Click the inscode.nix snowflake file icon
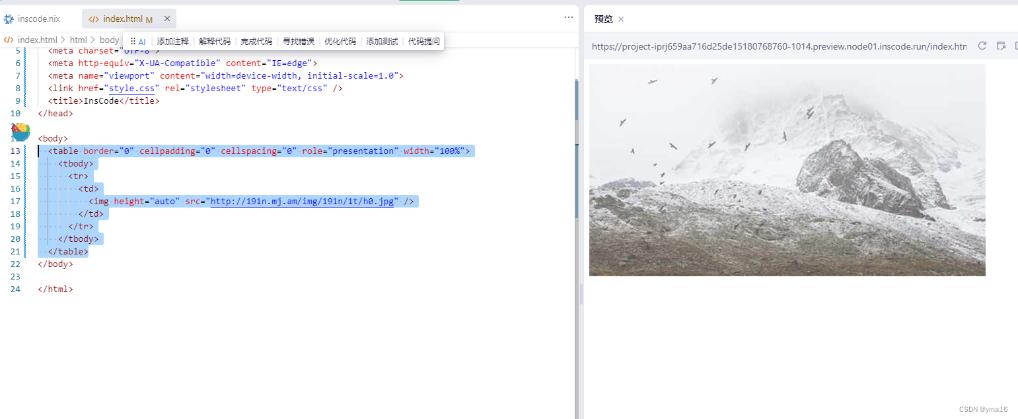 9,19
